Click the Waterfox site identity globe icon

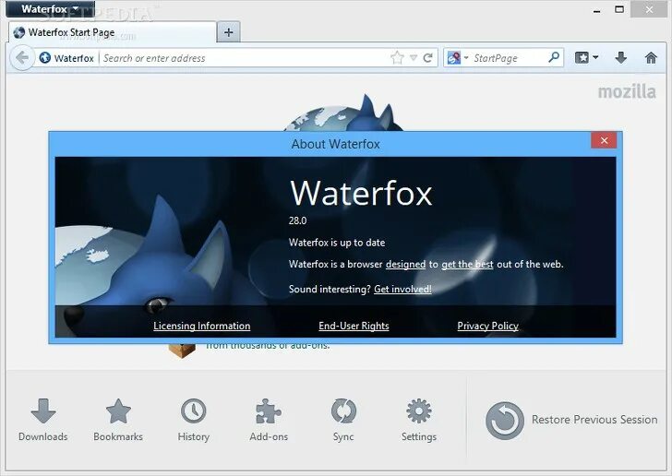pyautogui.click(x=45, y=57)
